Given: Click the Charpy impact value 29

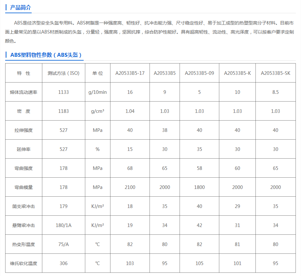Looking at the screenshot, I should tap(237, 206).
